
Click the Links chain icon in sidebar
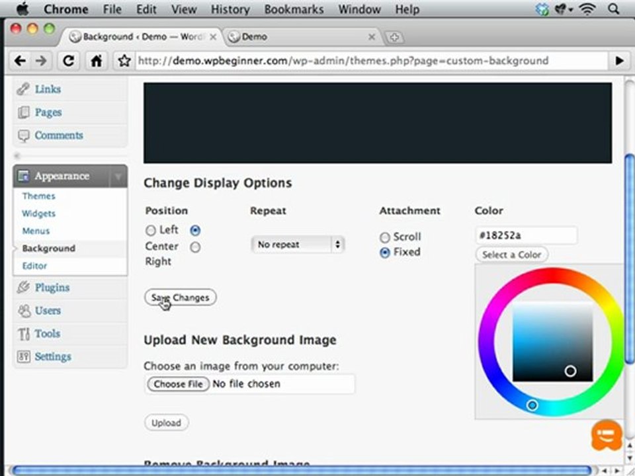pyautogui.click(x=23, y=89)
